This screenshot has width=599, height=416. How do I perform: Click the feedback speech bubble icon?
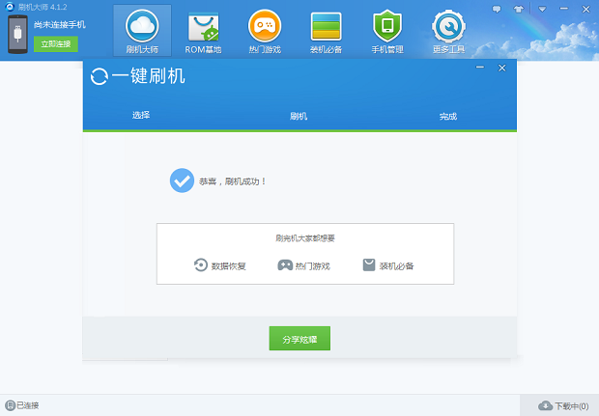[498, 8]
